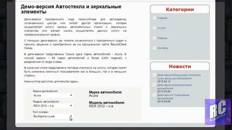Open the Модель автомобиля dropdown RDX 2012
232x130 pixels.
[x=53, y=106]
